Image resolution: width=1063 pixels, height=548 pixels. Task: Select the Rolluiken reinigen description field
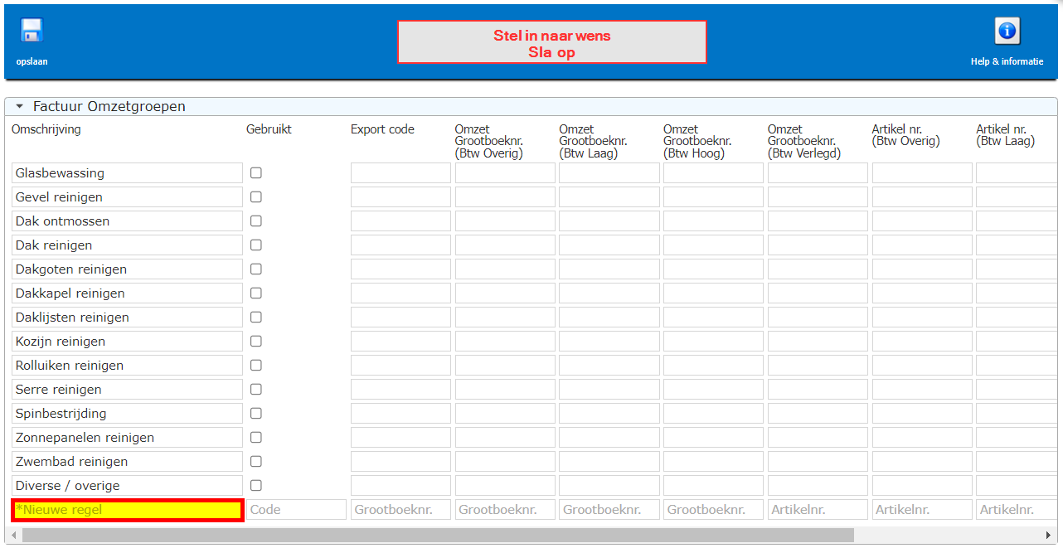click(x=128, y=366)
